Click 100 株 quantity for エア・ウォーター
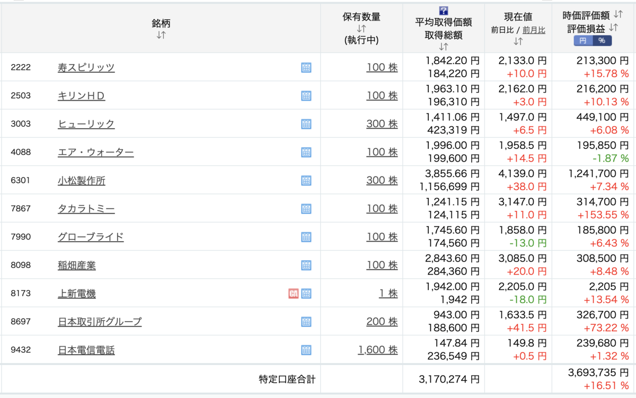636x398 pixels. point(382,152)
